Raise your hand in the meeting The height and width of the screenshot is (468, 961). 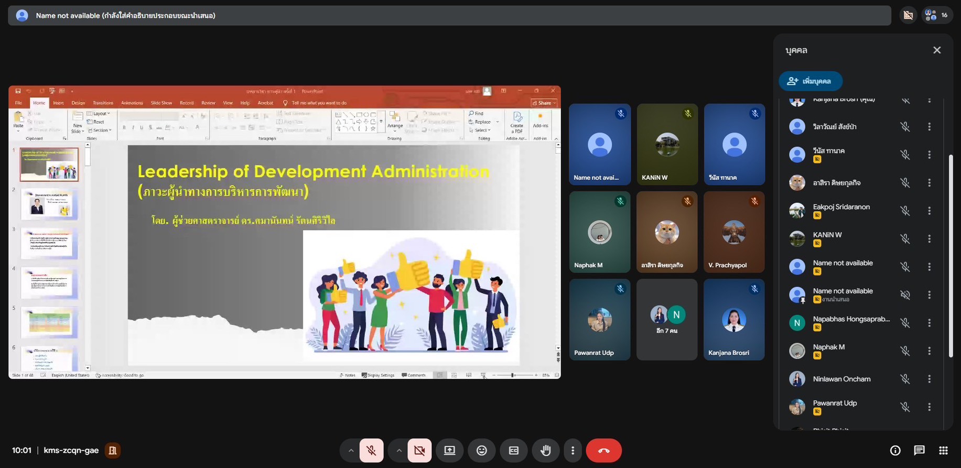[x=545, y=451]
